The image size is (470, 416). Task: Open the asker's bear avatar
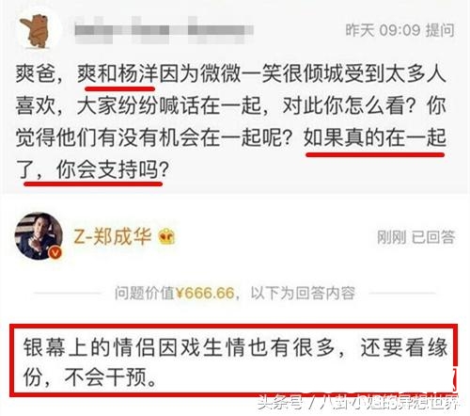tap(39, 31)
